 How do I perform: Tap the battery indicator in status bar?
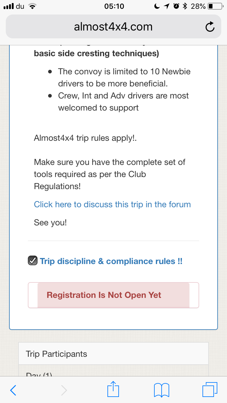coord(215,6)
